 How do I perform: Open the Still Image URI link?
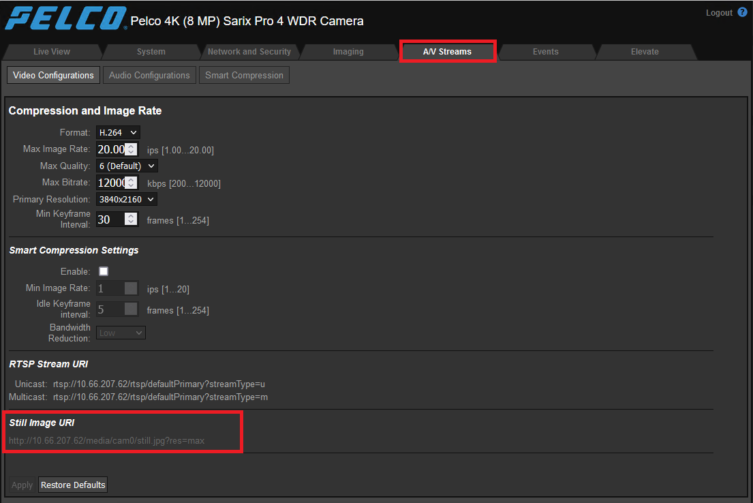point(106,440)
